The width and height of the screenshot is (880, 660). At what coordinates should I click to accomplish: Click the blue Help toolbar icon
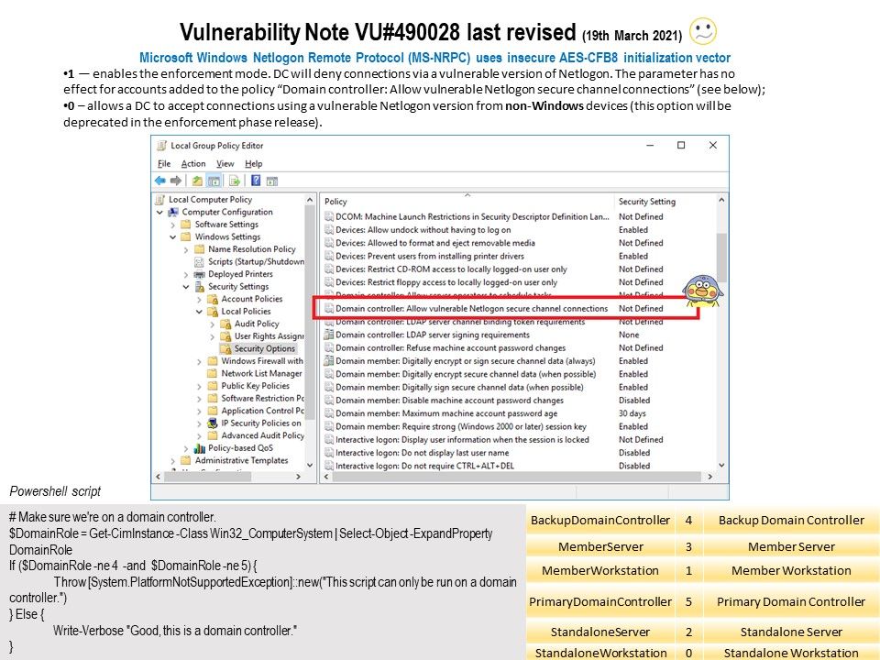click(255, 181)
